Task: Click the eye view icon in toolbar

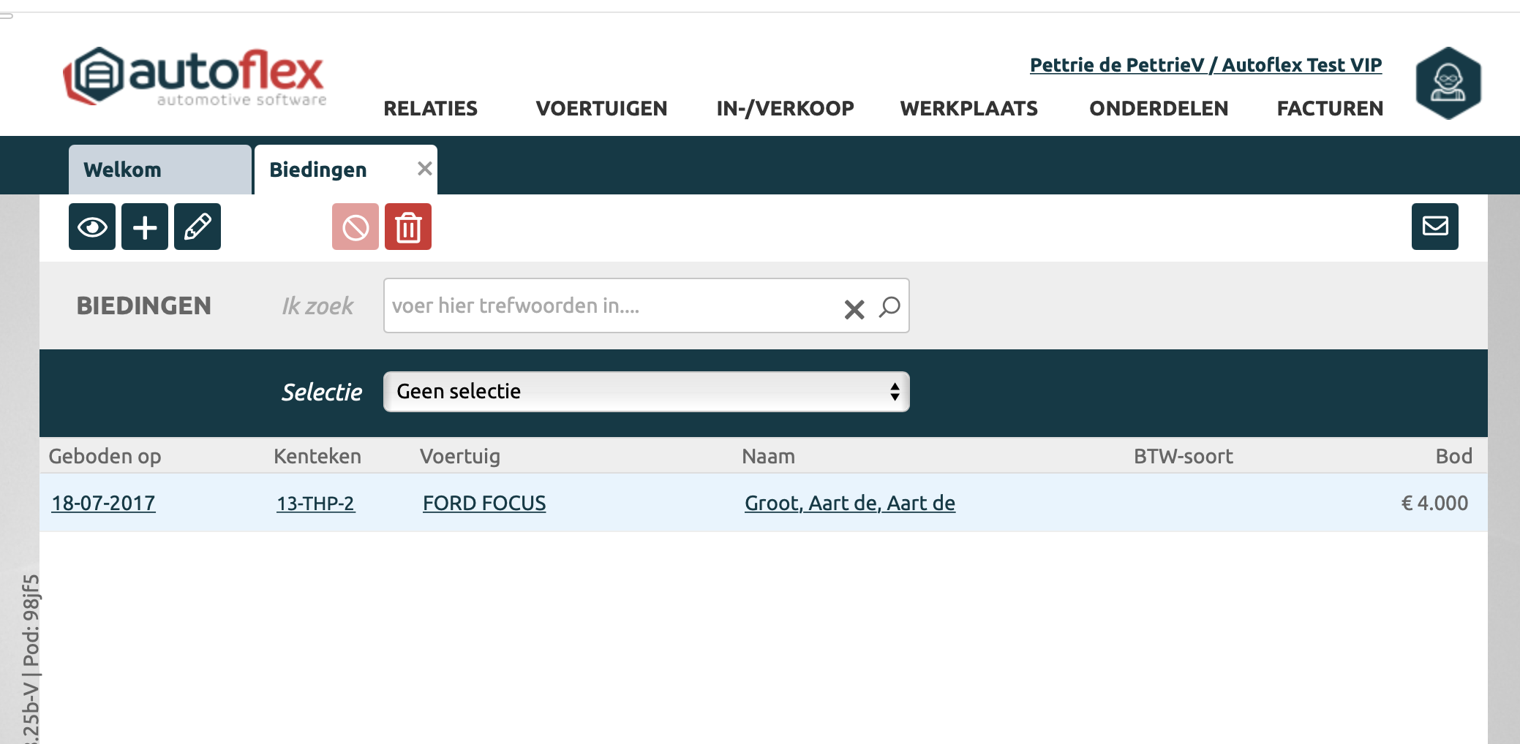Action: tap(92, 227)
